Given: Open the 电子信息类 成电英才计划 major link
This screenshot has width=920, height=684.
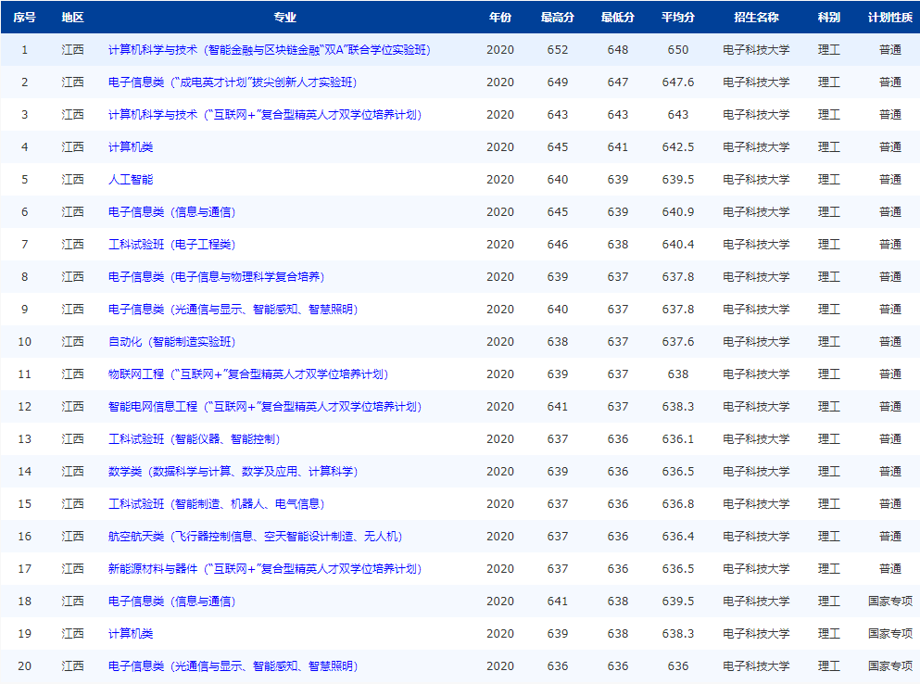Looking at the screenshot, I should coord(233,82).
